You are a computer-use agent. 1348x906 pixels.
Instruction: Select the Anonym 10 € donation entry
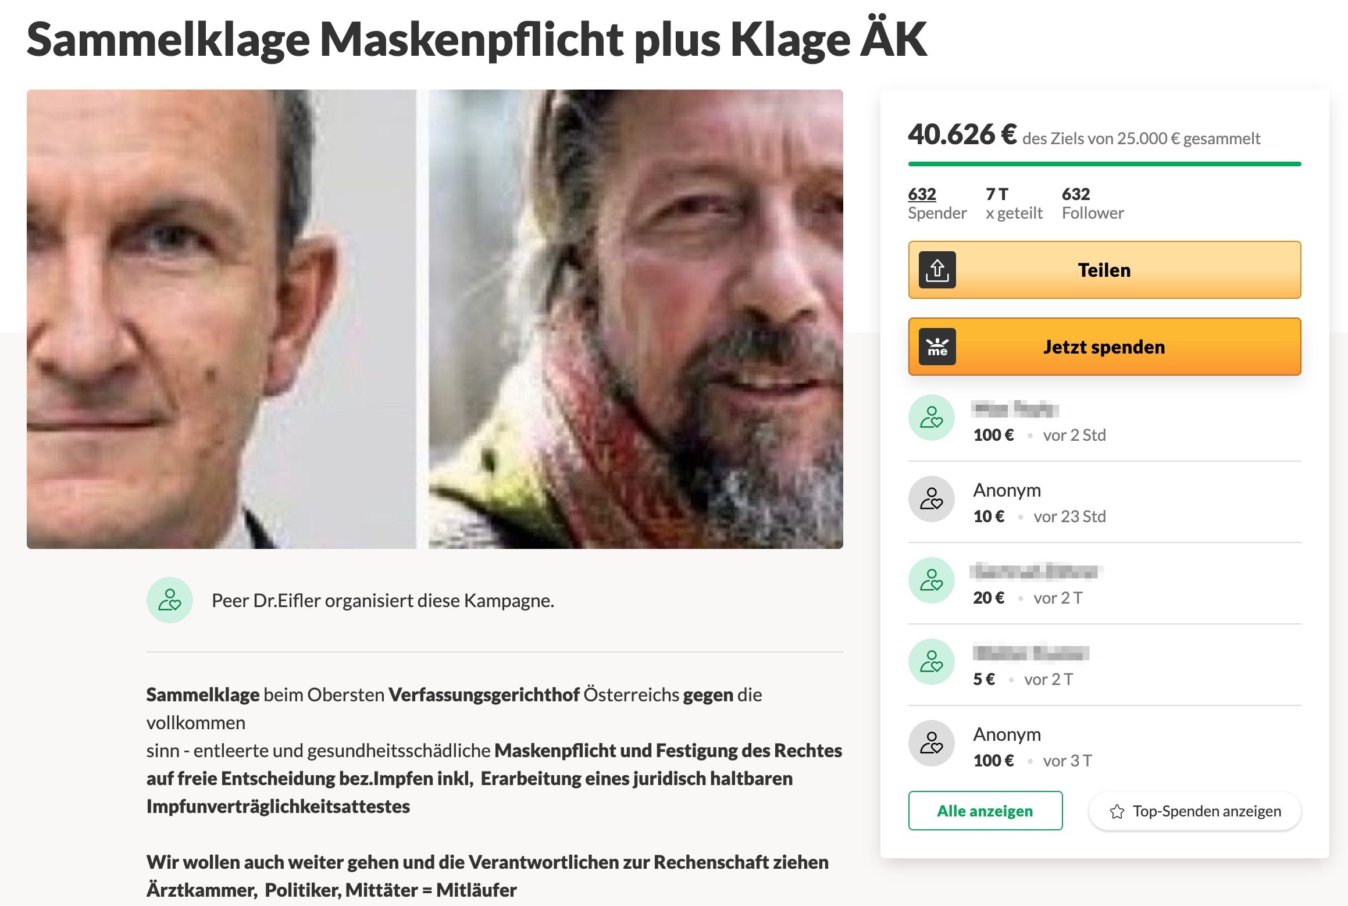[x=1104, y=502]
